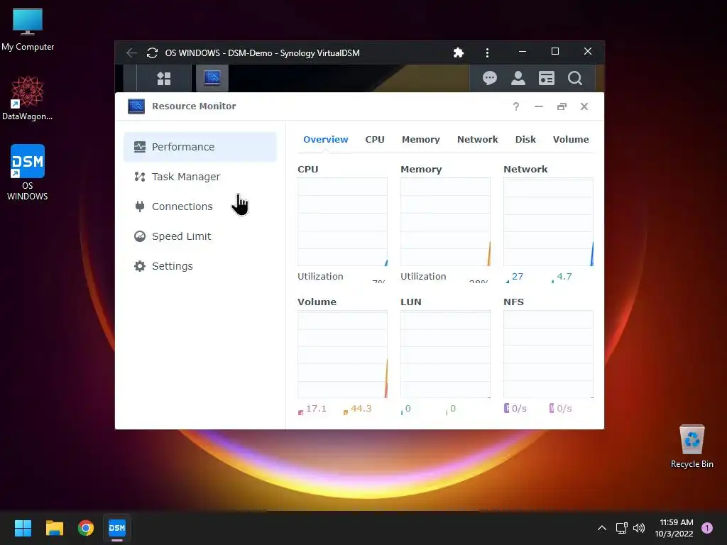The image size is (727, 545).
Task: Open the taskbar clock and date
Action: [674, 528]
